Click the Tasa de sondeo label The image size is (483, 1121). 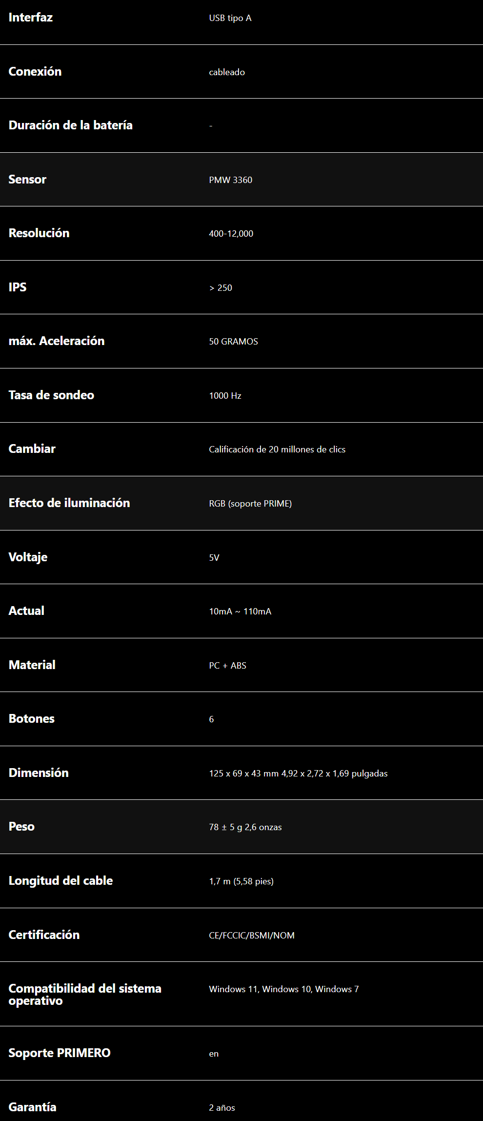[51, 395]
